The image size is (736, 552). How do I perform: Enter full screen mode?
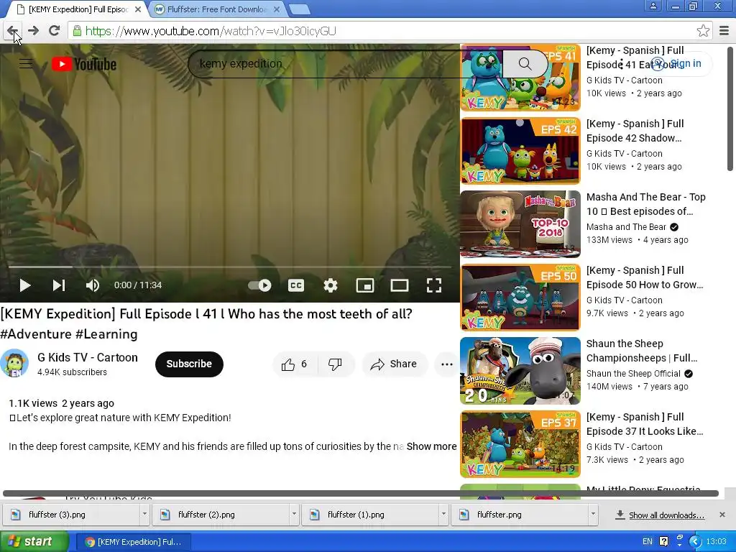click(433, 285)
